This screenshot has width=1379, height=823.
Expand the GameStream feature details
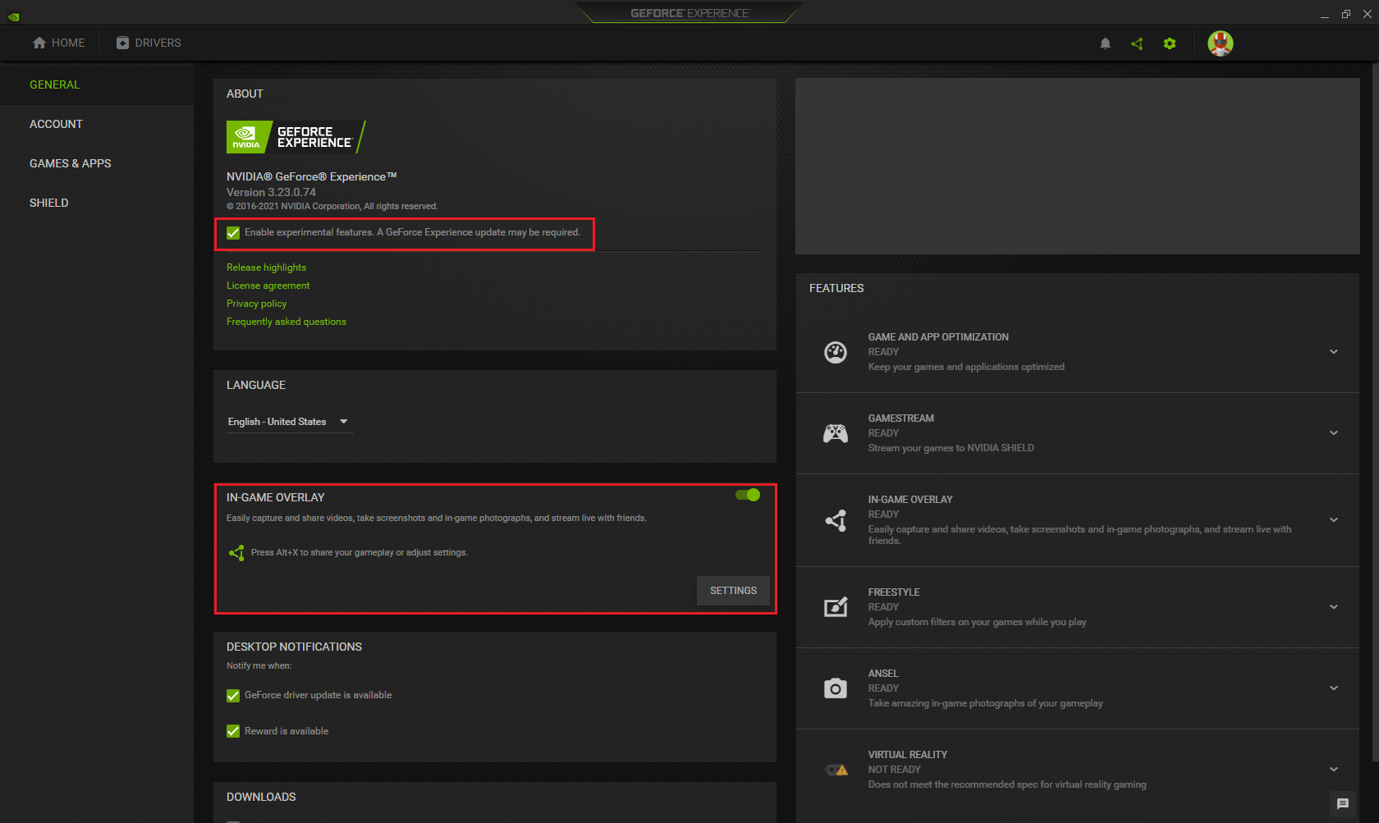click(1334, 433)
